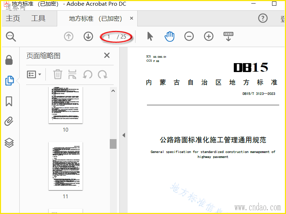286x214 pixels.
Task: Go to next page with down arrow
Action: coord(88,36)
